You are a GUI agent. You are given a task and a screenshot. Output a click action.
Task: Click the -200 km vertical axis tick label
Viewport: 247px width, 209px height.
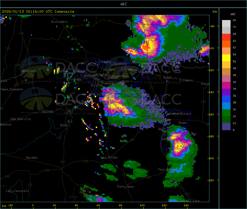click(x=211, y=158)
